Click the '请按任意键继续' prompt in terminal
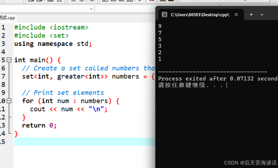278x168 pixels. click(x=182, y=85)
